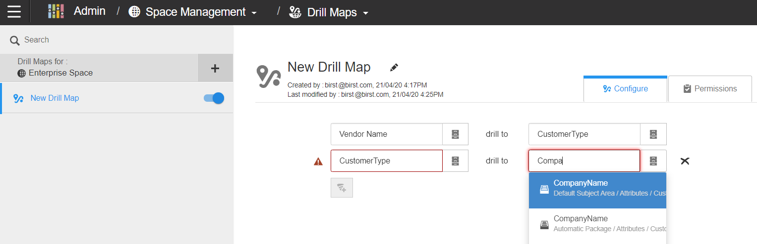Click the add drill path button
The height and width of the screenshot is (244, 757).
[342, 188]
